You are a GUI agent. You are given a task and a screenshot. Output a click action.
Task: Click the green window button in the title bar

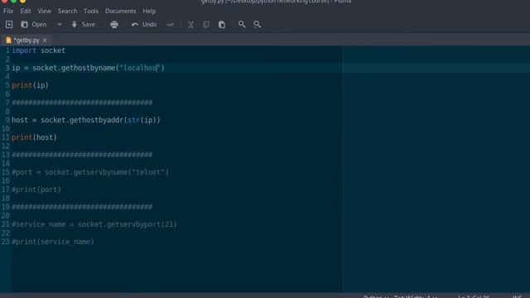pos(14,1)
